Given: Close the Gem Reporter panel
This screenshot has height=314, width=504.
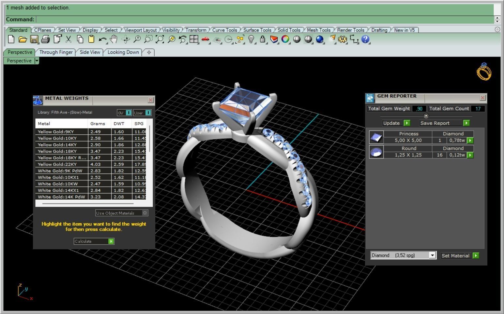Looking at the screenshot, I should pyautogui.click(x=483, y=98).
